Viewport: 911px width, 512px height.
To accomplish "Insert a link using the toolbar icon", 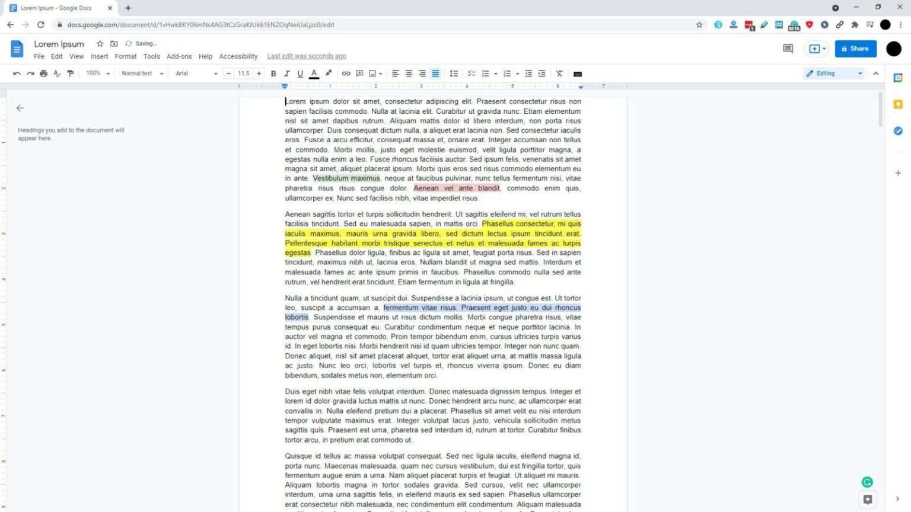I will (x=346, y=73).
